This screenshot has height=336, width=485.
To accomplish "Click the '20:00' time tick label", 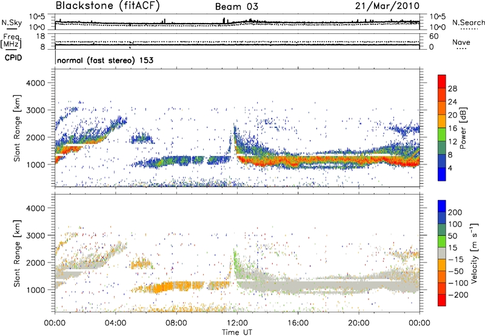I will (x=359, y=323).
